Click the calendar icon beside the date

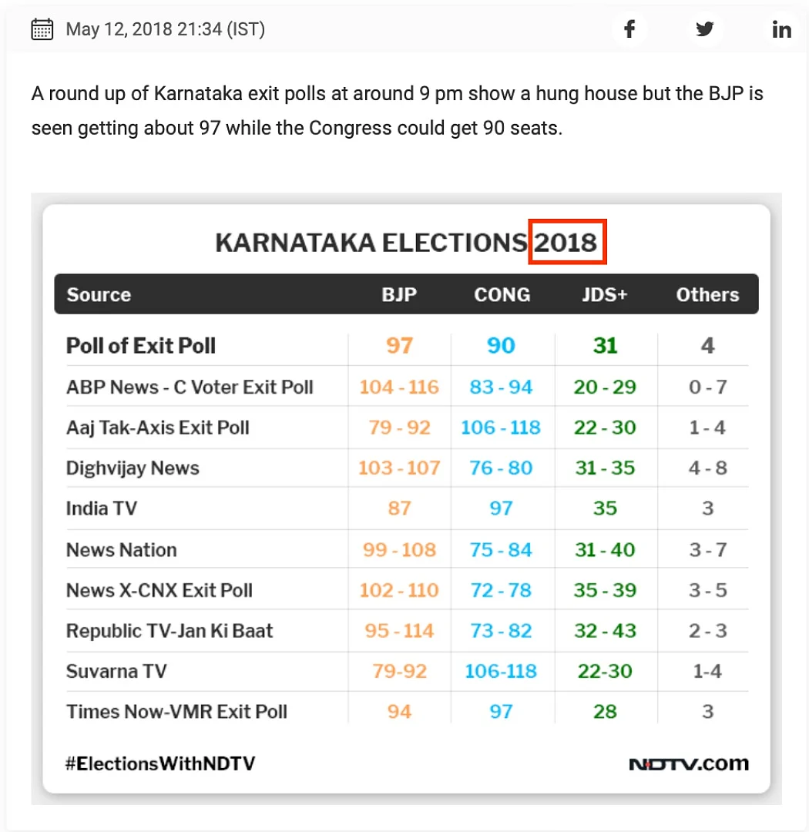tap(42, 29)
